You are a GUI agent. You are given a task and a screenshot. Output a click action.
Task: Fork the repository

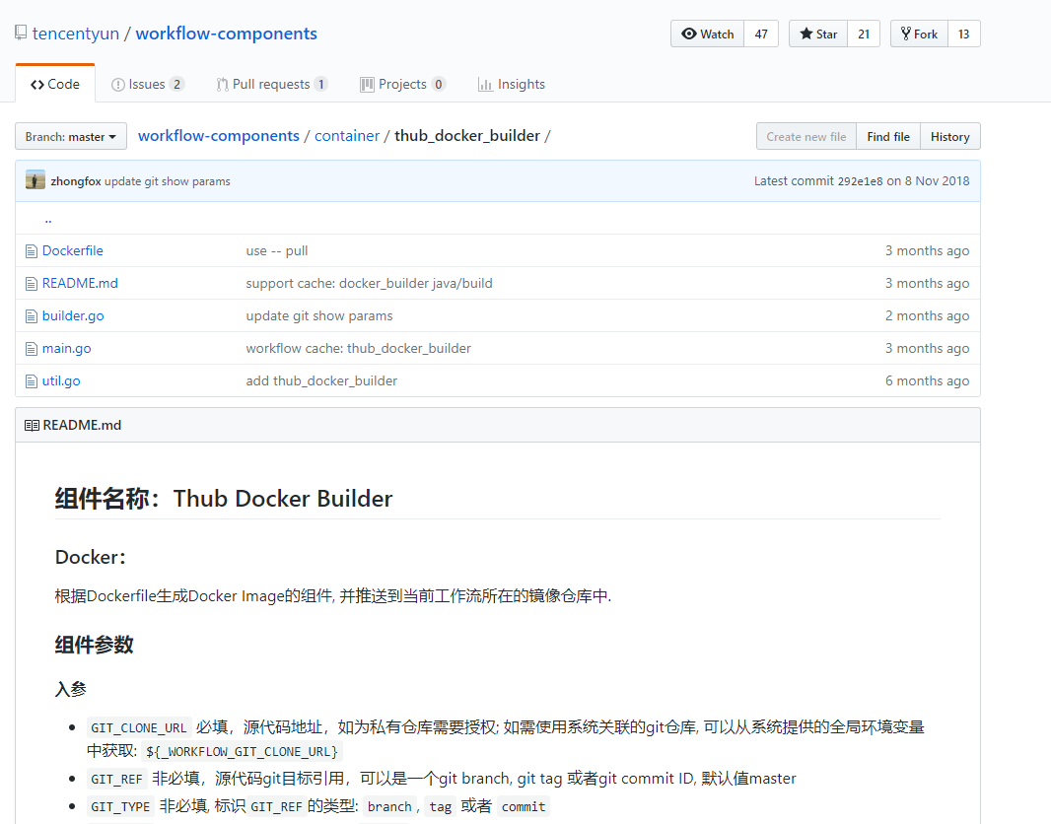919,34
